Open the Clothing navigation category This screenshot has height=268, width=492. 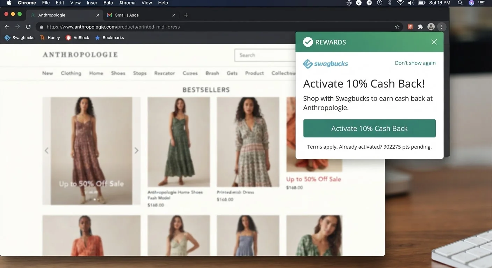[x=71, y=73]
